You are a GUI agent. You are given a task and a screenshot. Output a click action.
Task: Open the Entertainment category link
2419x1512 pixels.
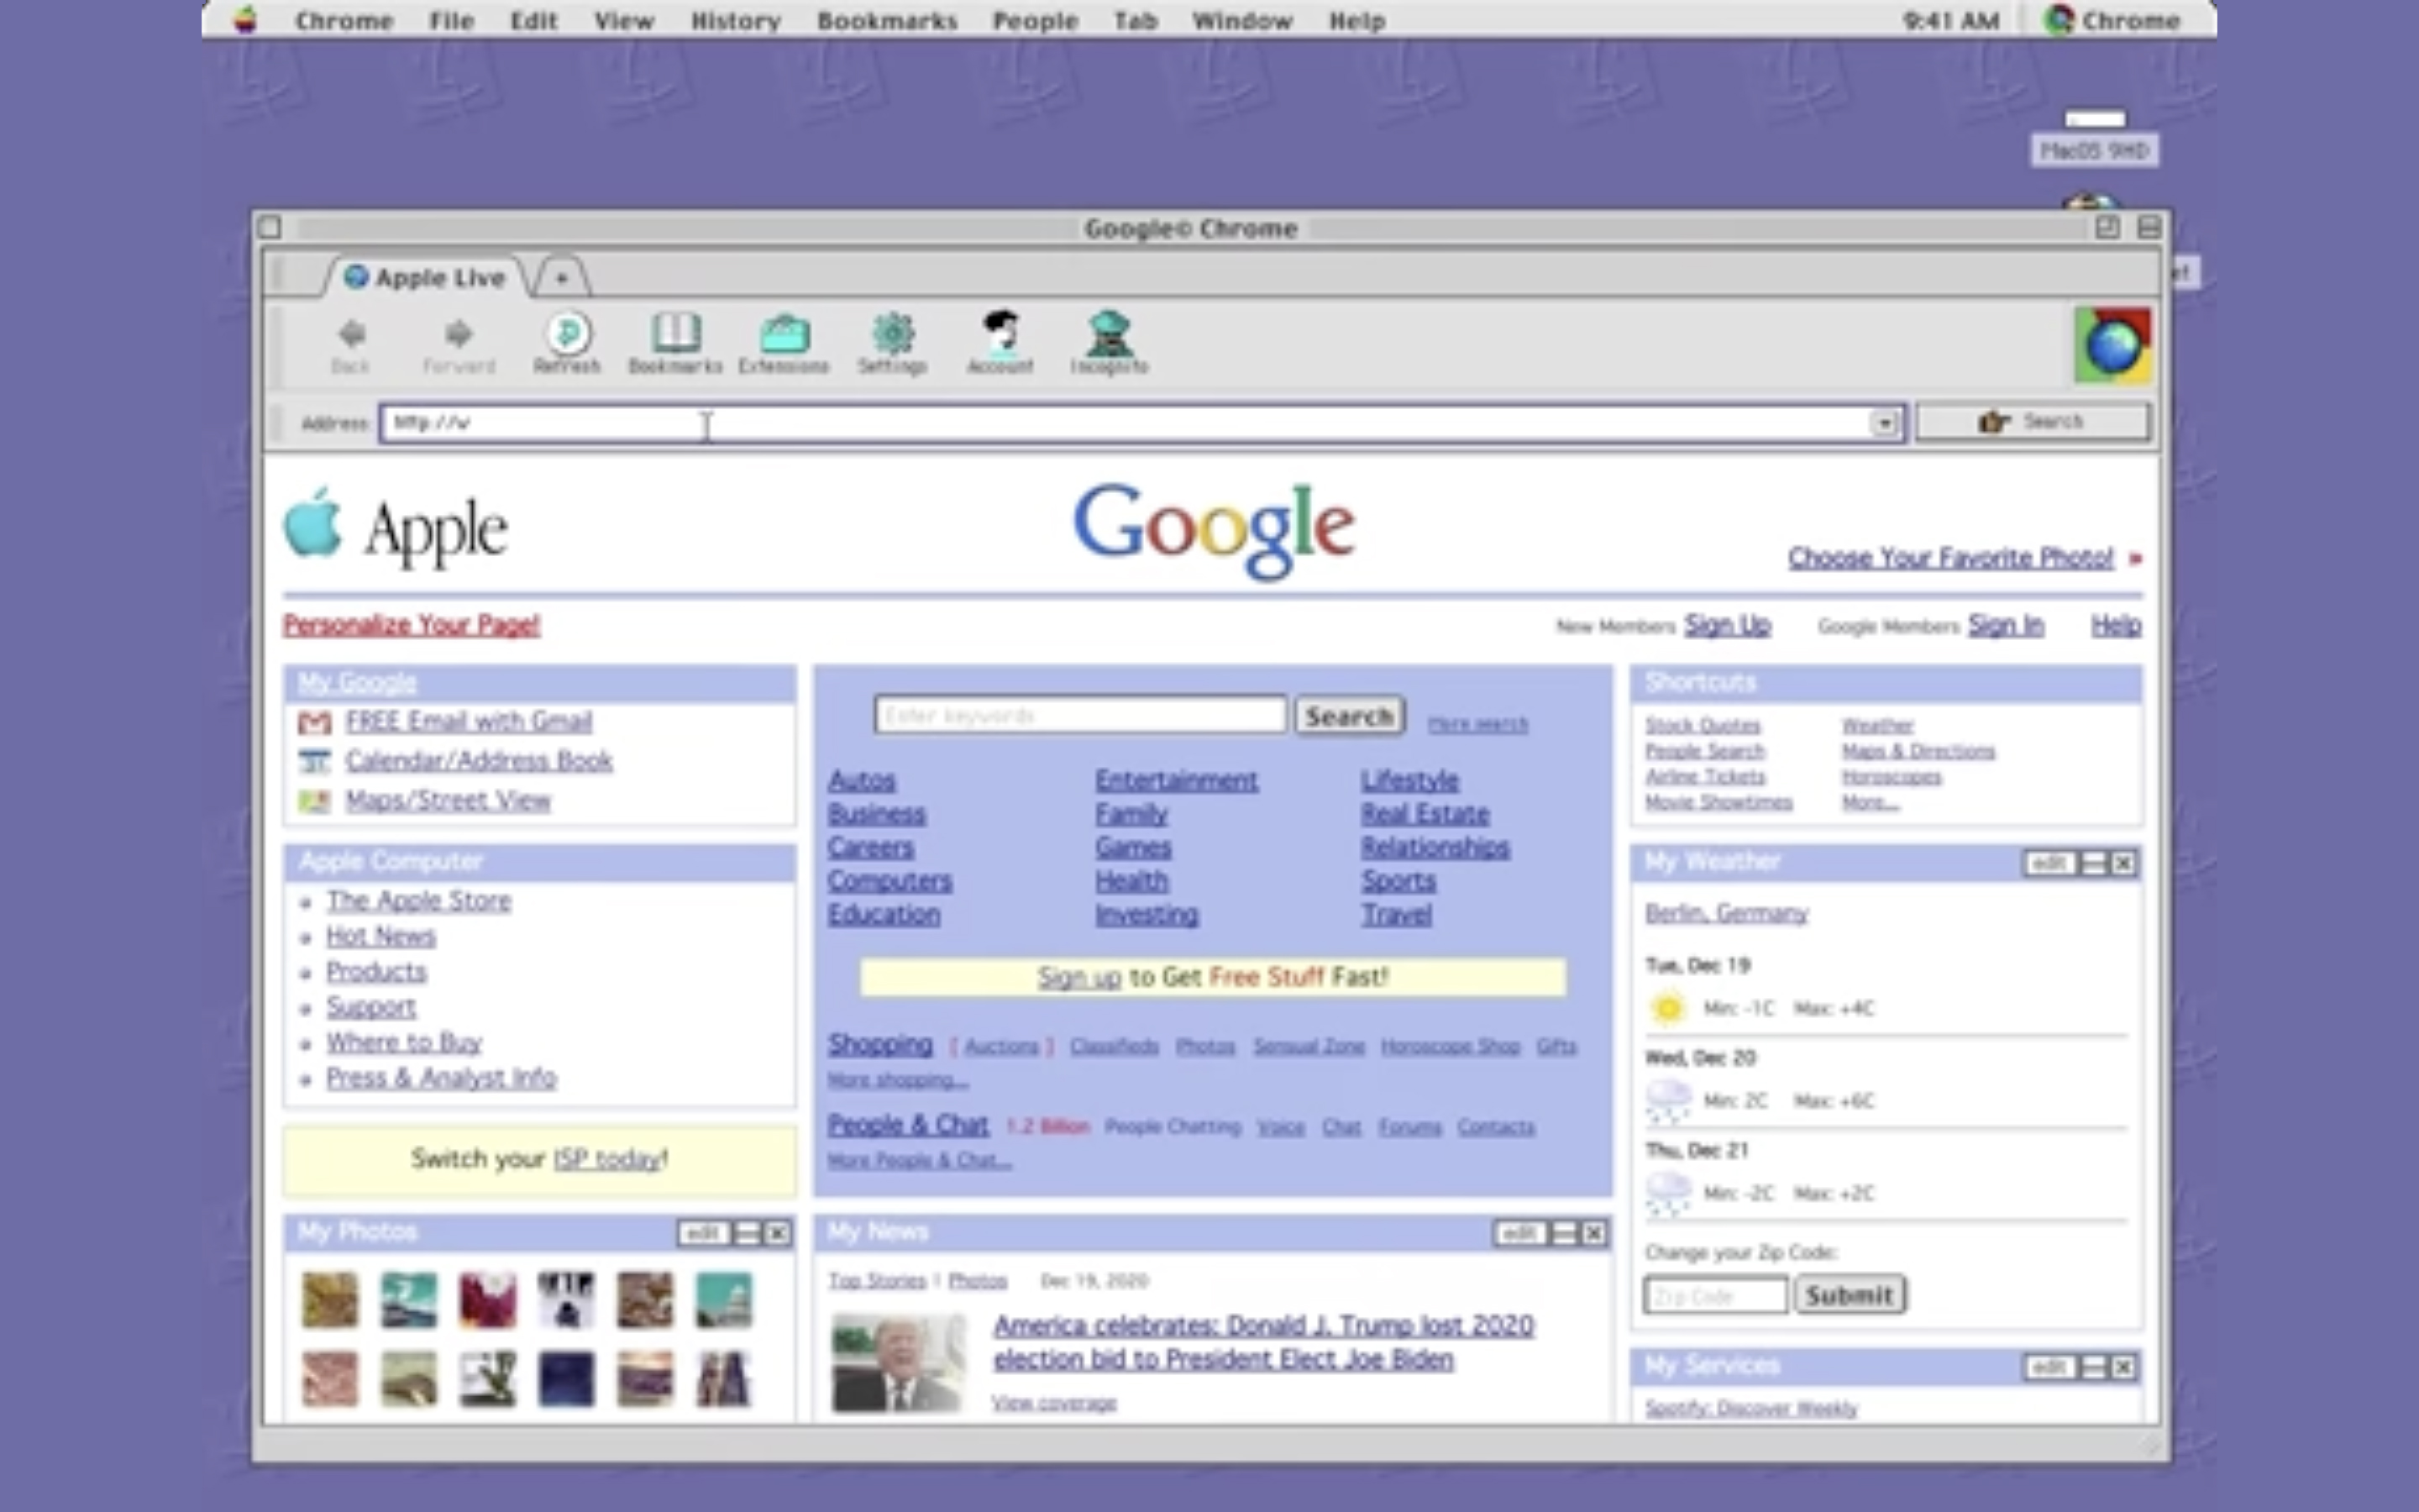pos(1177,780)
